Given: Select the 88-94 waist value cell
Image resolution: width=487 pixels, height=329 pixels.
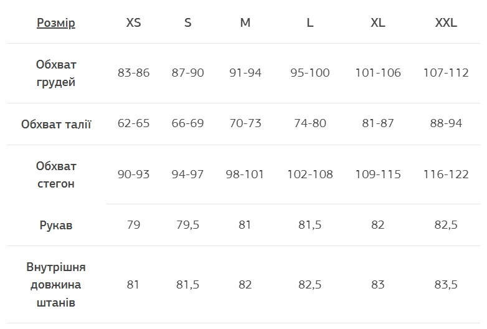Looking at the screenshot, I should (x=446, y=123).
